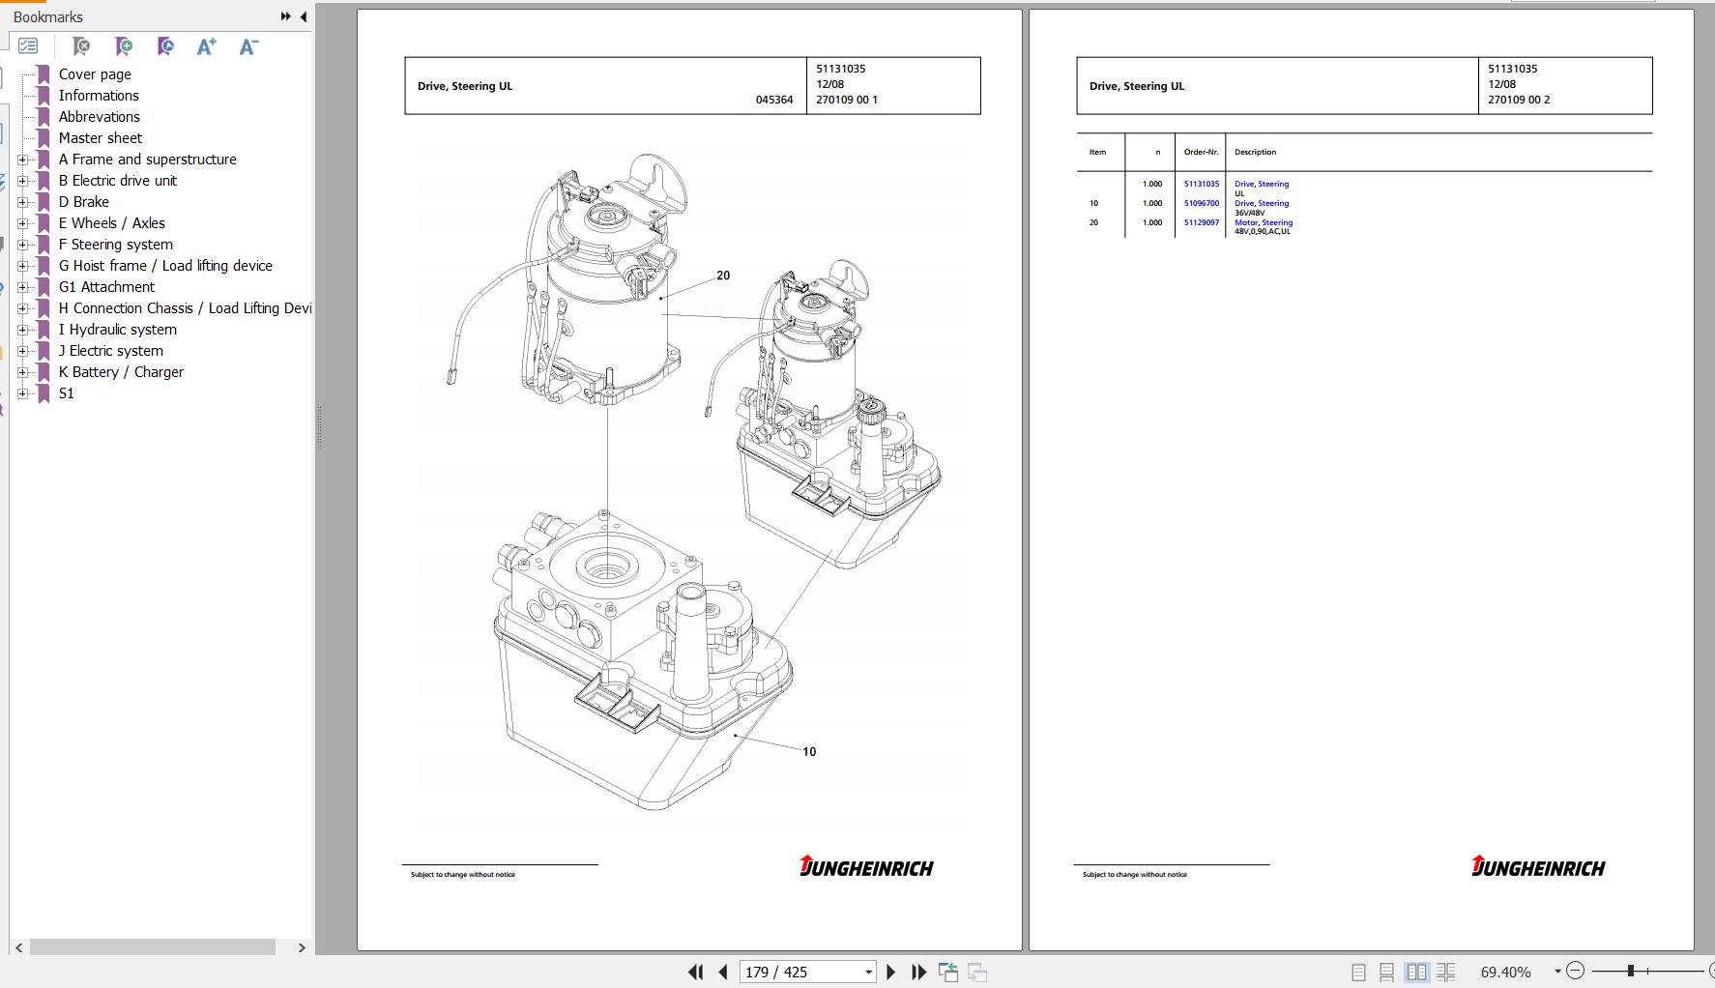Expand the E Wheels / Axles bookmark
The width and height of the screenshot is (1715, 988).
coord(23,223)
